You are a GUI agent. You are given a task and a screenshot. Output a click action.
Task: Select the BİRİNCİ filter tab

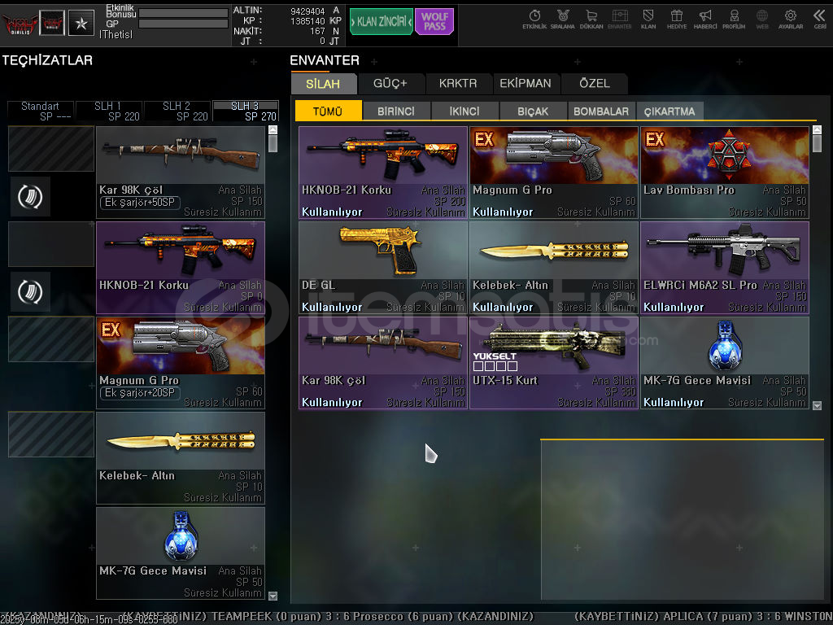point(396,111)
